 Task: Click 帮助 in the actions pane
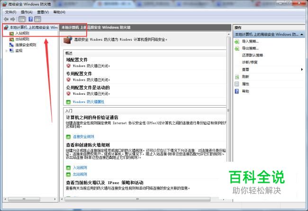(x=245, y=91)
